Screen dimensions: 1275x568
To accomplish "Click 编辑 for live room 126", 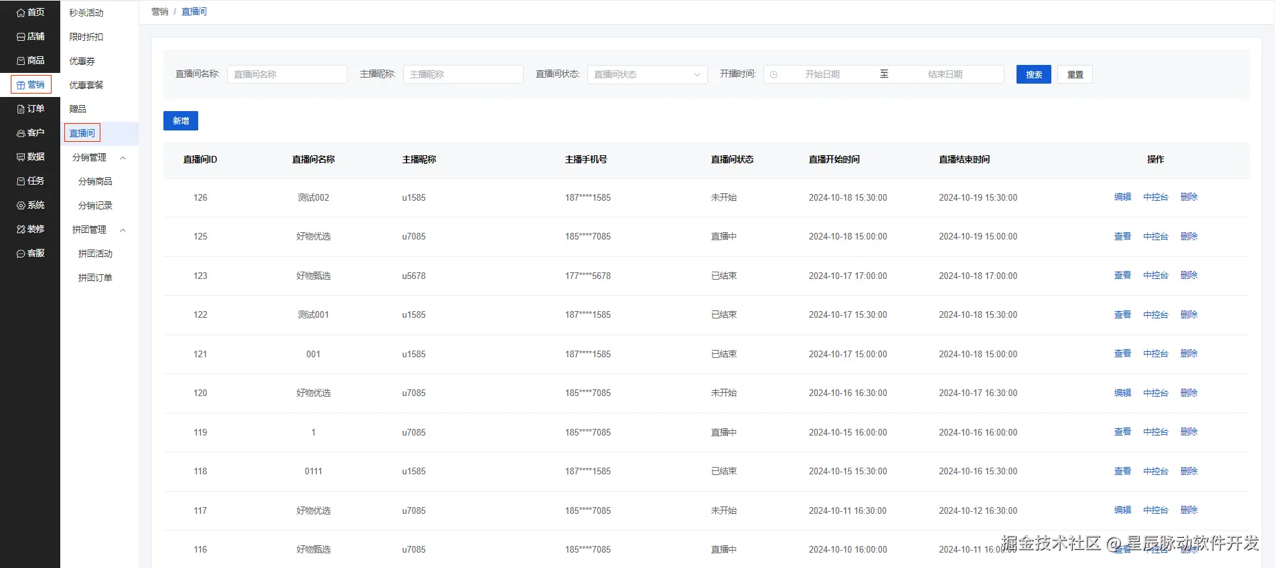I will 1122,197.
